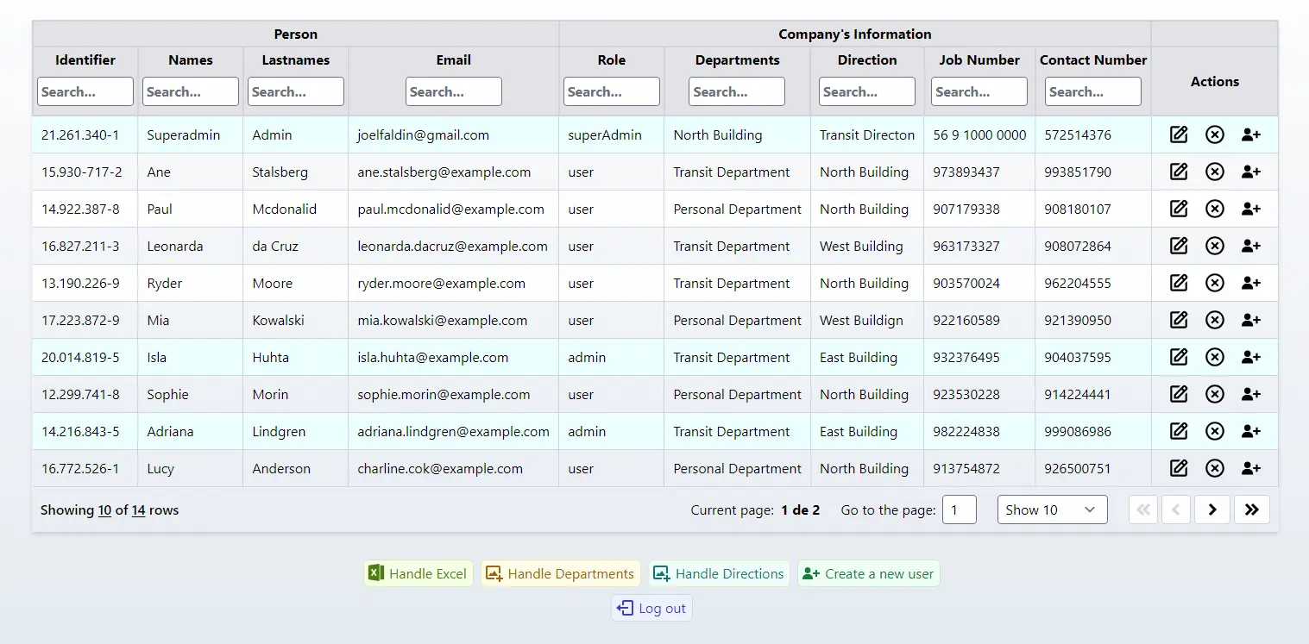Jump to the last page using double-arrow icon
Screen dimensions: 1309x644
click(1252, 510)
